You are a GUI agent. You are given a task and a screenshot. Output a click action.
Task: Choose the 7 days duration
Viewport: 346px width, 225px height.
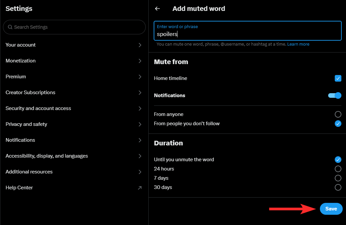[x=338, y=178]
